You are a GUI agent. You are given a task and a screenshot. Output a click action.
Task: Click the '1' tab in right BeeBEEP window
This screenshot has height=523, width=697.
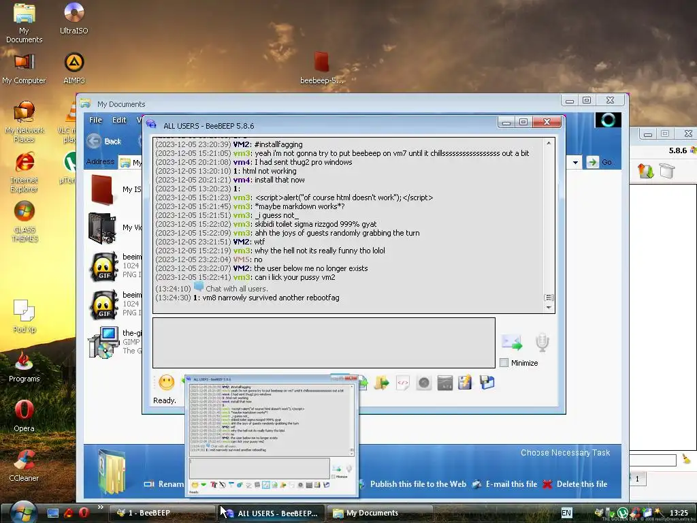637,479
